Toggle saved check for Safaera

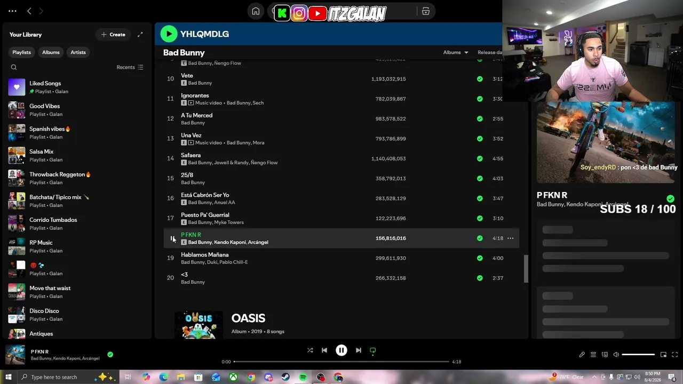pos(480,158)
